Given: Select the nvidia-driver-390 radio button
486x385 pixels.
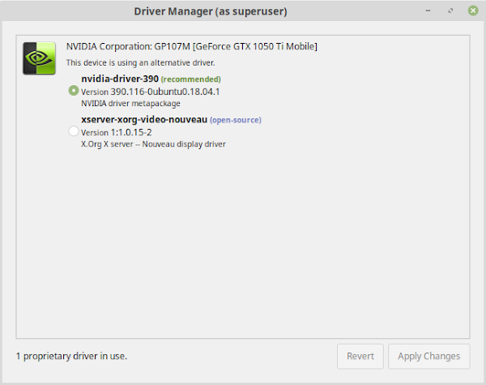Looking at the screenshot, I should [x=74, y=91].
